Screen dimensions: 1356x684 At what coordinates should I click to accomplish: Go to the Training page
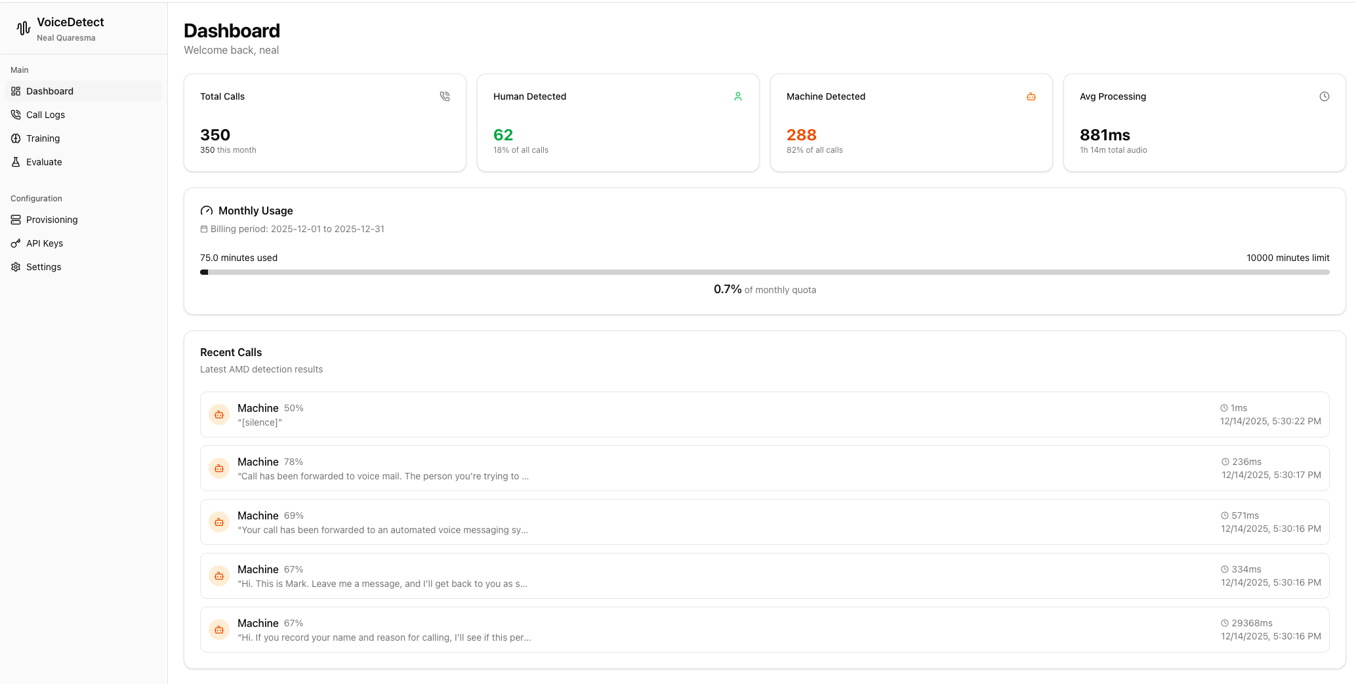click(x=43, y=138)
